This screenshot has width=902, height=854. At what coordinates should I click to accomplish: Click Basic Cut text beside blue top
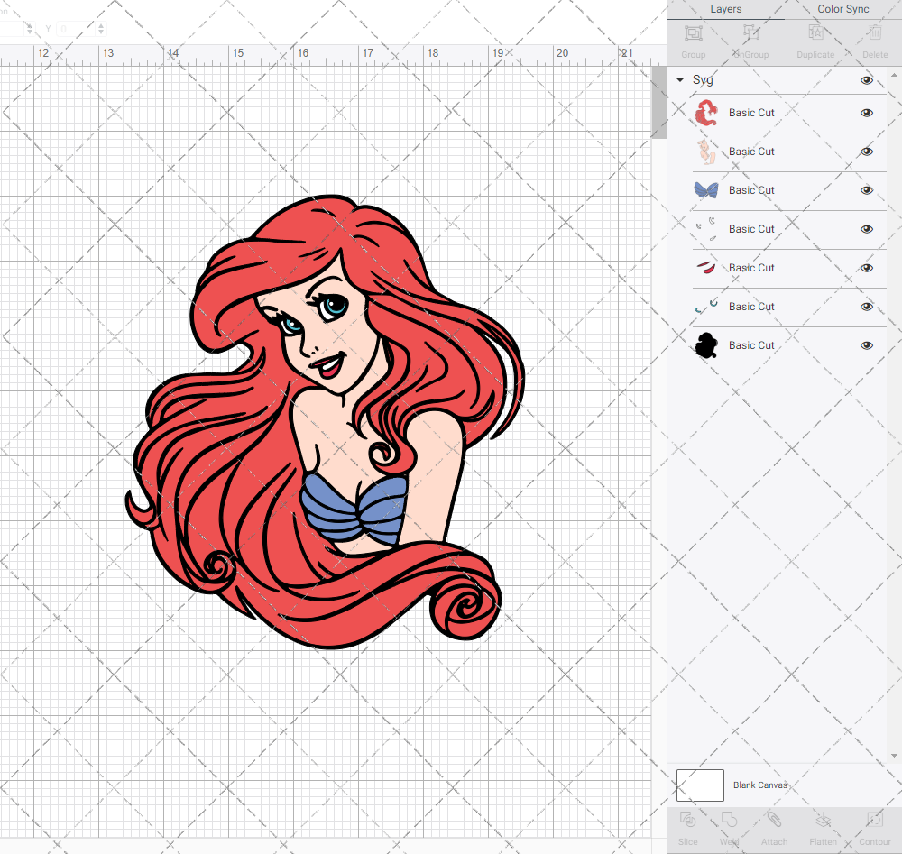pyautogui.click(x=751, y=190)
